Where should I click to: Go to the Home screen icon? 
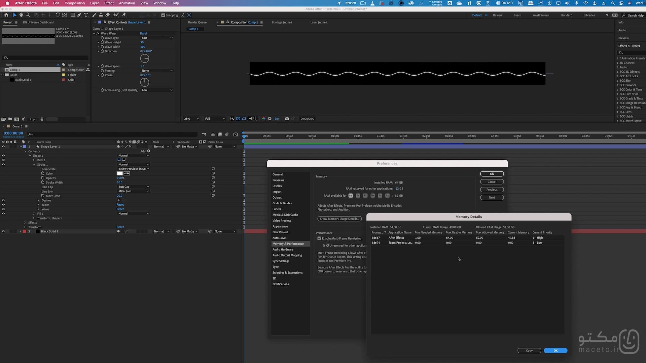6,15
